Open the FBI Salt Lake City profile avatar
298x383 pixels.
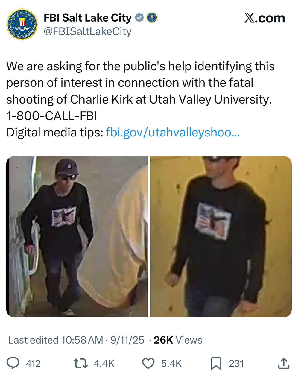(22, 23)
